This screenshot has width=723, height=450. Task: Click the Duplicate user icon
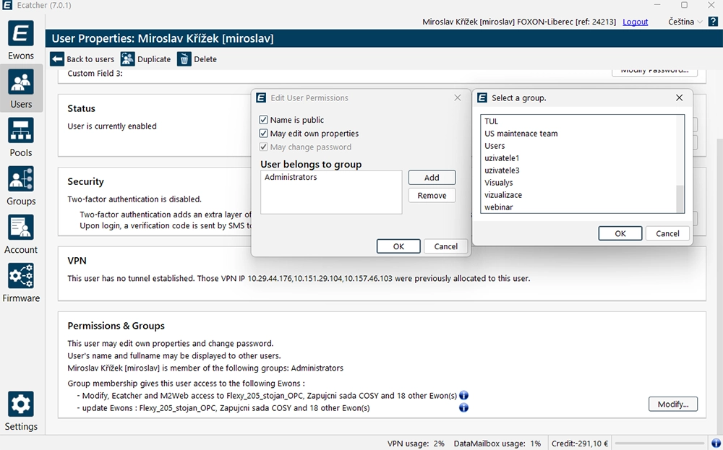[x=128, y=59]
